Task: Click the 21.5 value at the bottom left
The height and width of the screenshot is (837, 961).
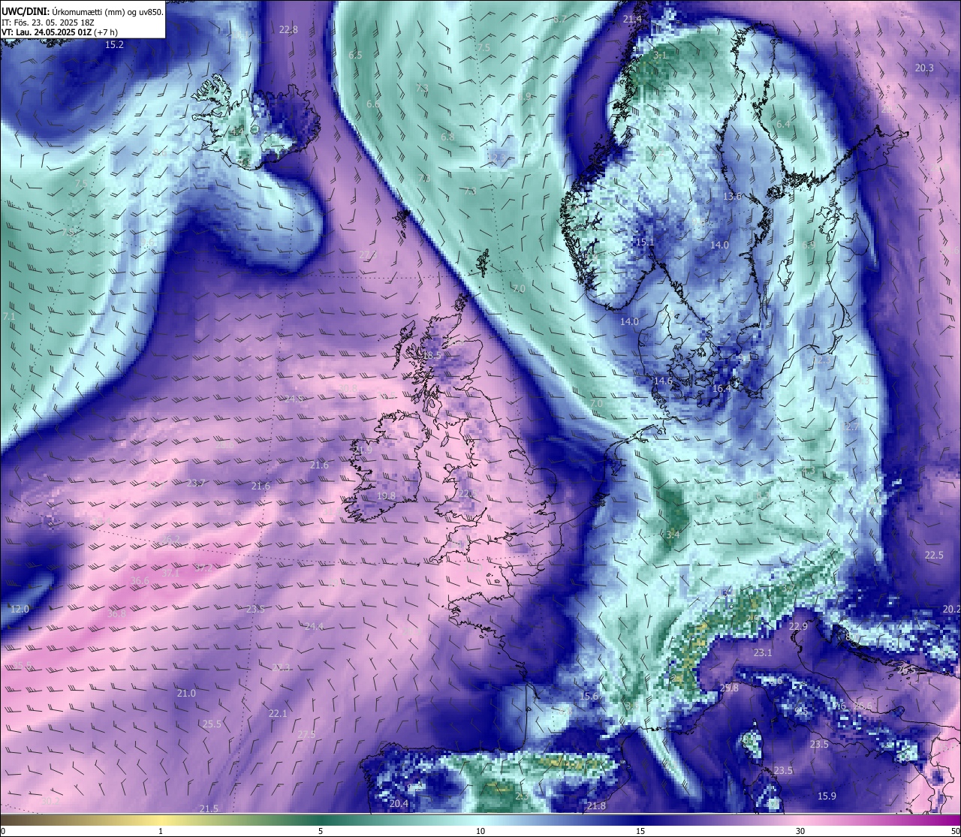Action: (209, 808)
